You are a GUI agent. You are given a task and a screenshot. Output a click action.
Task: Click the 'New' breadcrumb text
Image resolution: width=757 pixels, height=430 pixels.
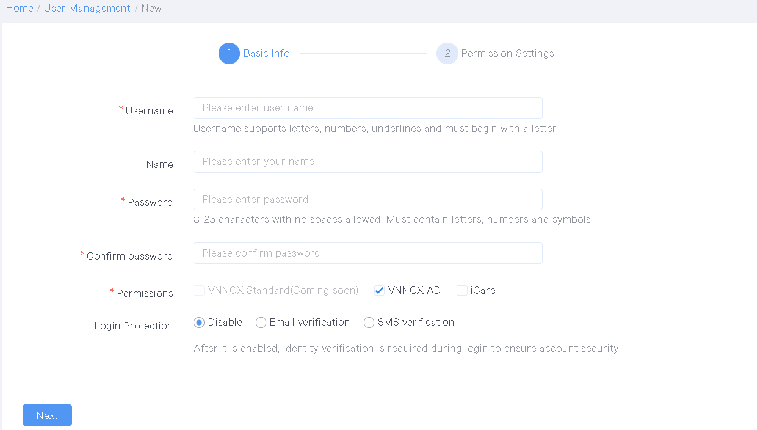pos(151,8)
